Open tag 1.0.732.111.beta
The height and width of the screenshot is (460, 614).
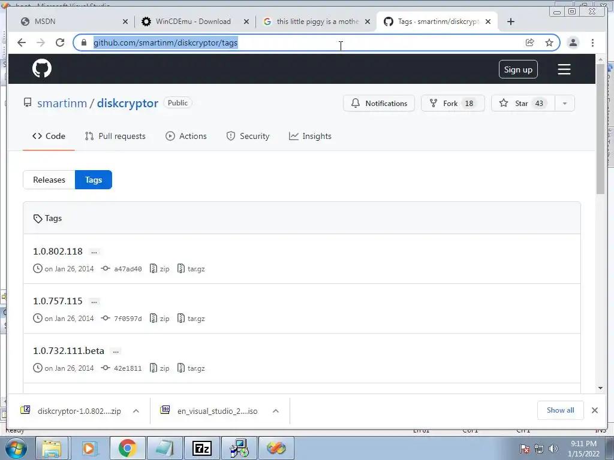click(x=68, y=350)
